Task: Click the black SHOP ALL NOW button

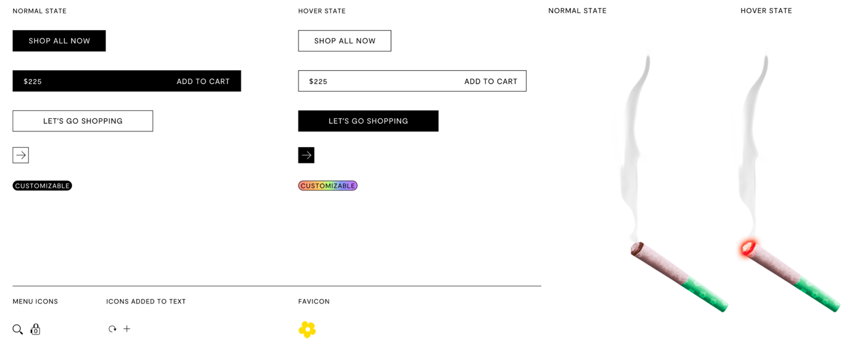Action: [59, 41]
